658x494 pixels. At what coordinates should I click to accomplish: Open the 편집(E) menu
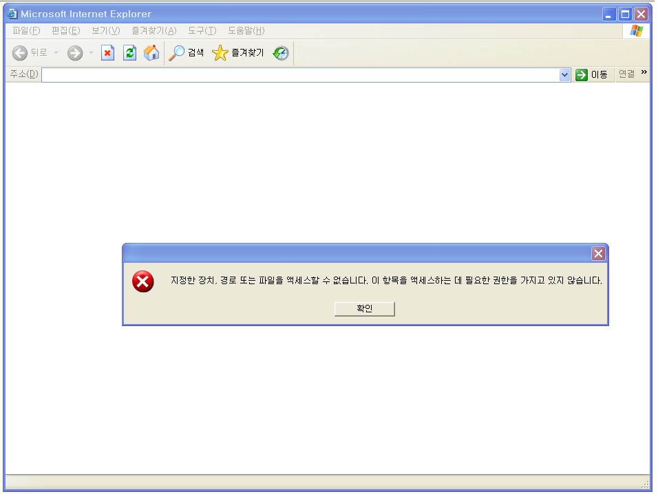pos(65,30)
